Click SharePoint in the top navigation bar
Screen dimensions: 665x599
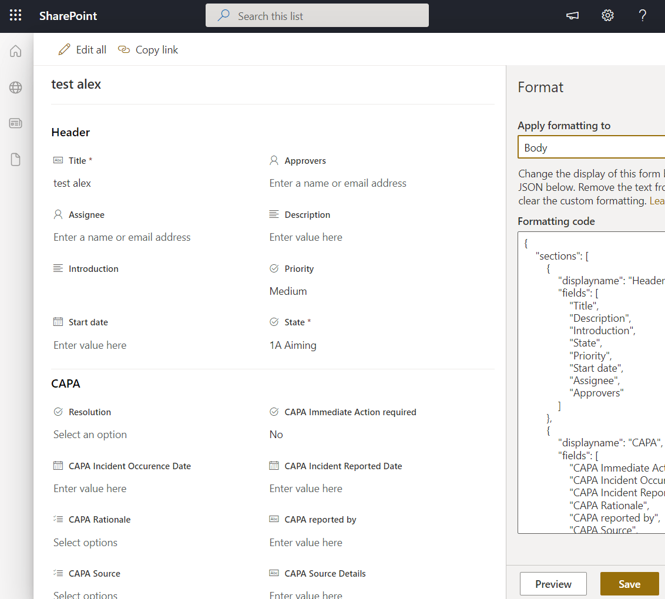tap(68, 16)
